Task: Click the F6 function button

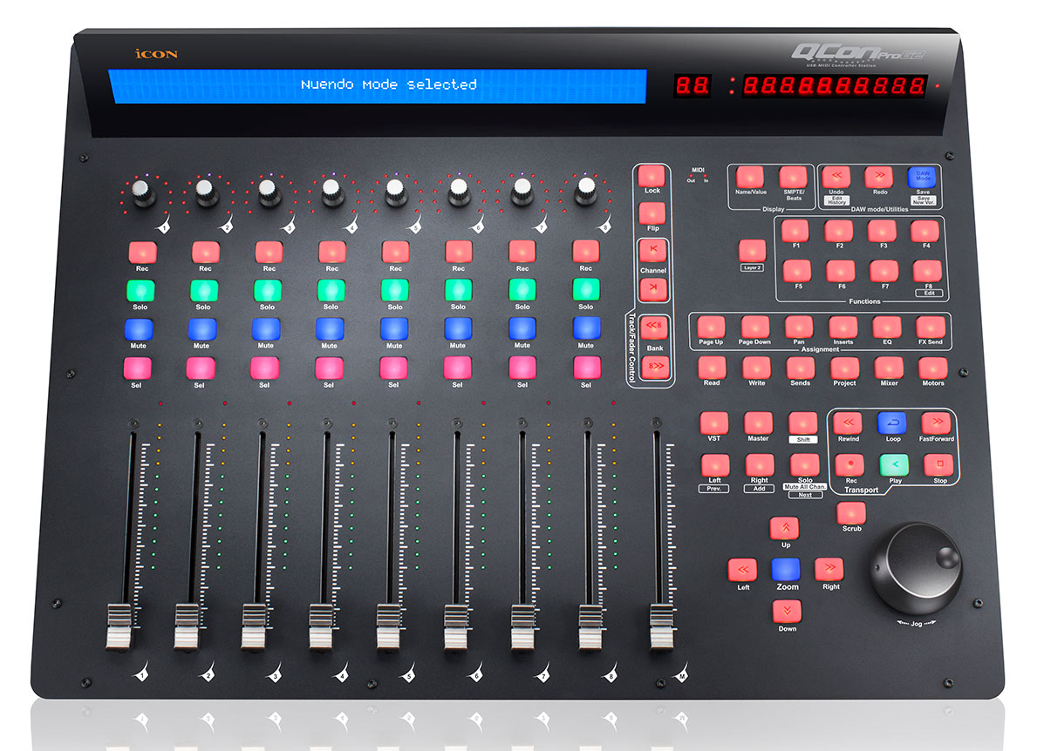Action: [841, 271]
